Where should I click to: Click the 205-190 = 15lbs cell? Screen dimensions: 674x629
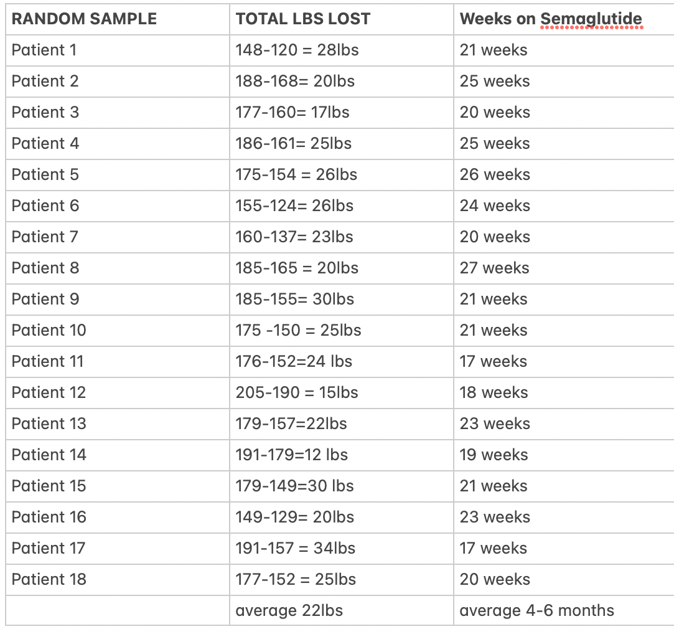tap(297, 392)
